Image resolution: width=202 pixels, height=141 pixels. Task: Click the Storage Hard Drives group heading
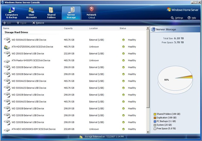pos(16,32)
